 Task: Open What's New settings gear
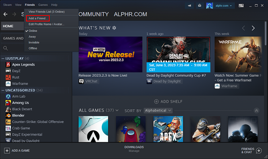(x=114, y=28)
